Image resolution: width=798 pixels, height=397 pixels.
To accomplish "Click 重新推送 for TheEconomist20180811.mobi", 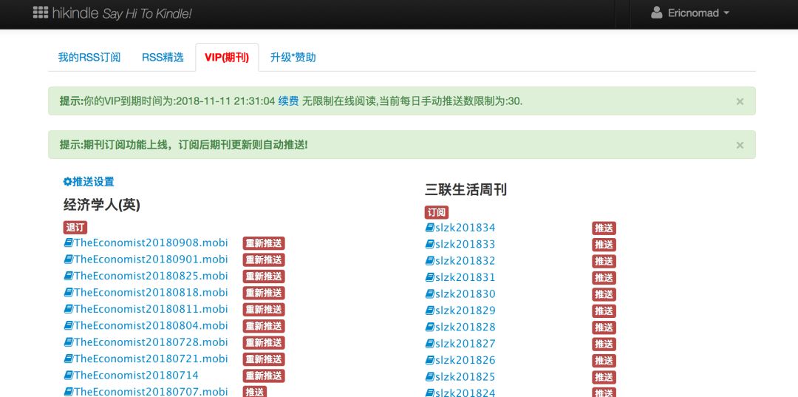I will point(264,310).
